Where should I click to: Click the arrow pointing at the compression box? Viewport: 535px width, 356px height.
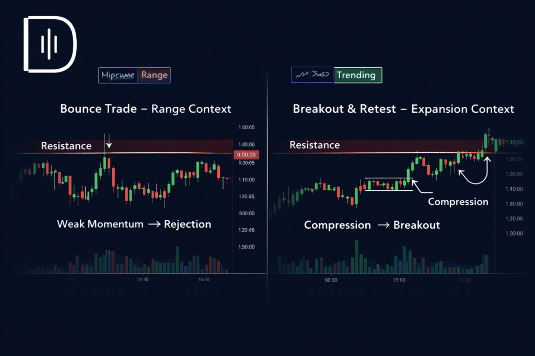417,186
